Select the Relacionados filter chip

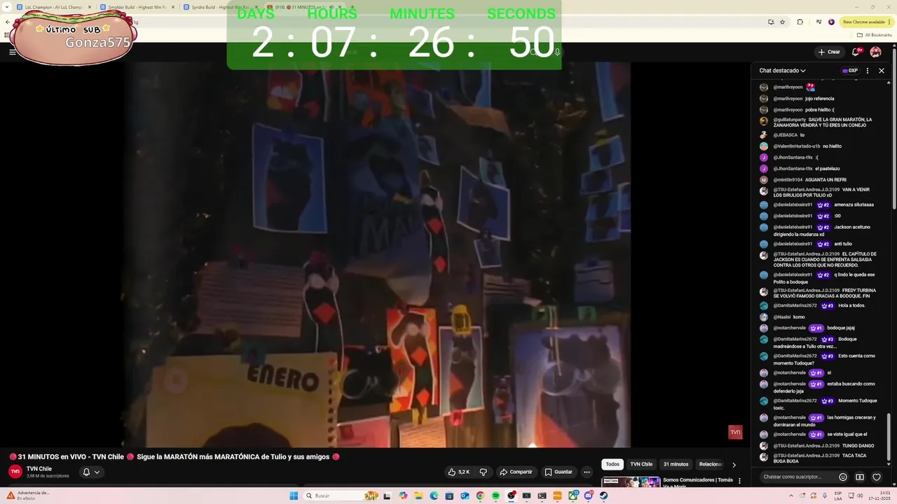[x=710, y=464]
